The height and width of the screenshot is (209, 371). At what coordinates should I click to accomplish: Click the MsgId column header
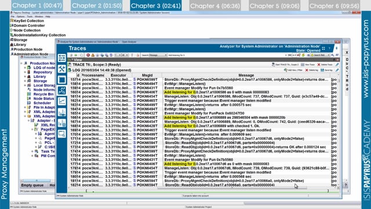tap(147, 75)
